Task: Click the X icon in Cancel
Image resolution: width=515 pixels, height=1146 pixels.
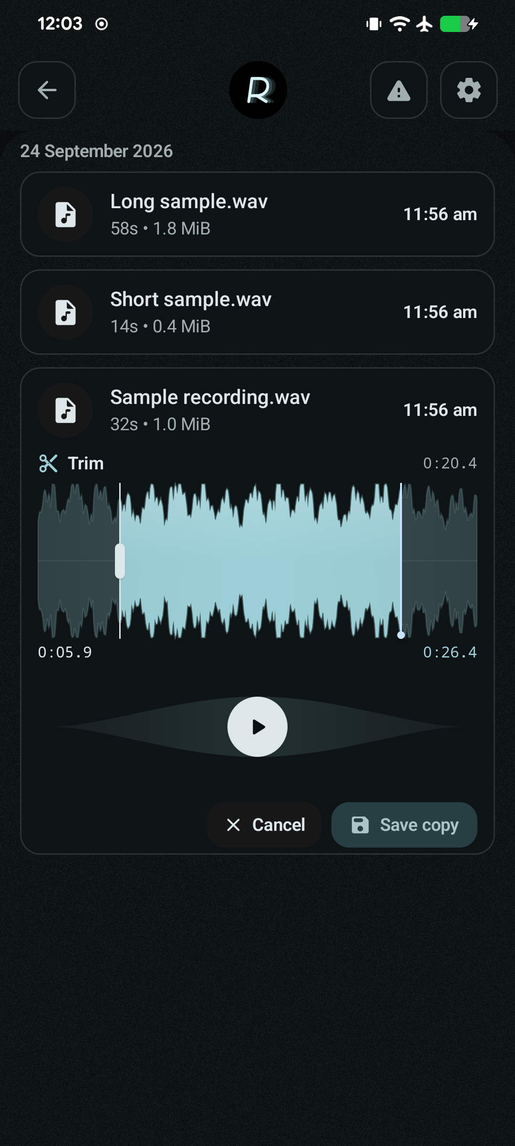Action: [x=233, y=825]
